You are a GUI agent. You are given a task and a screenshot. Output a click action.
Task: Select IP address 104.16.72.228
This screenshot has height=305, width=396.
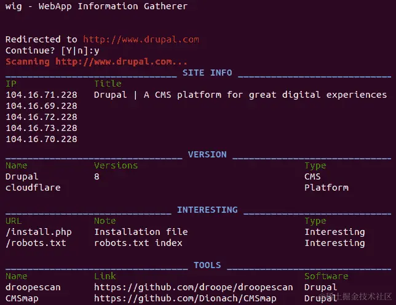(41, 117)
